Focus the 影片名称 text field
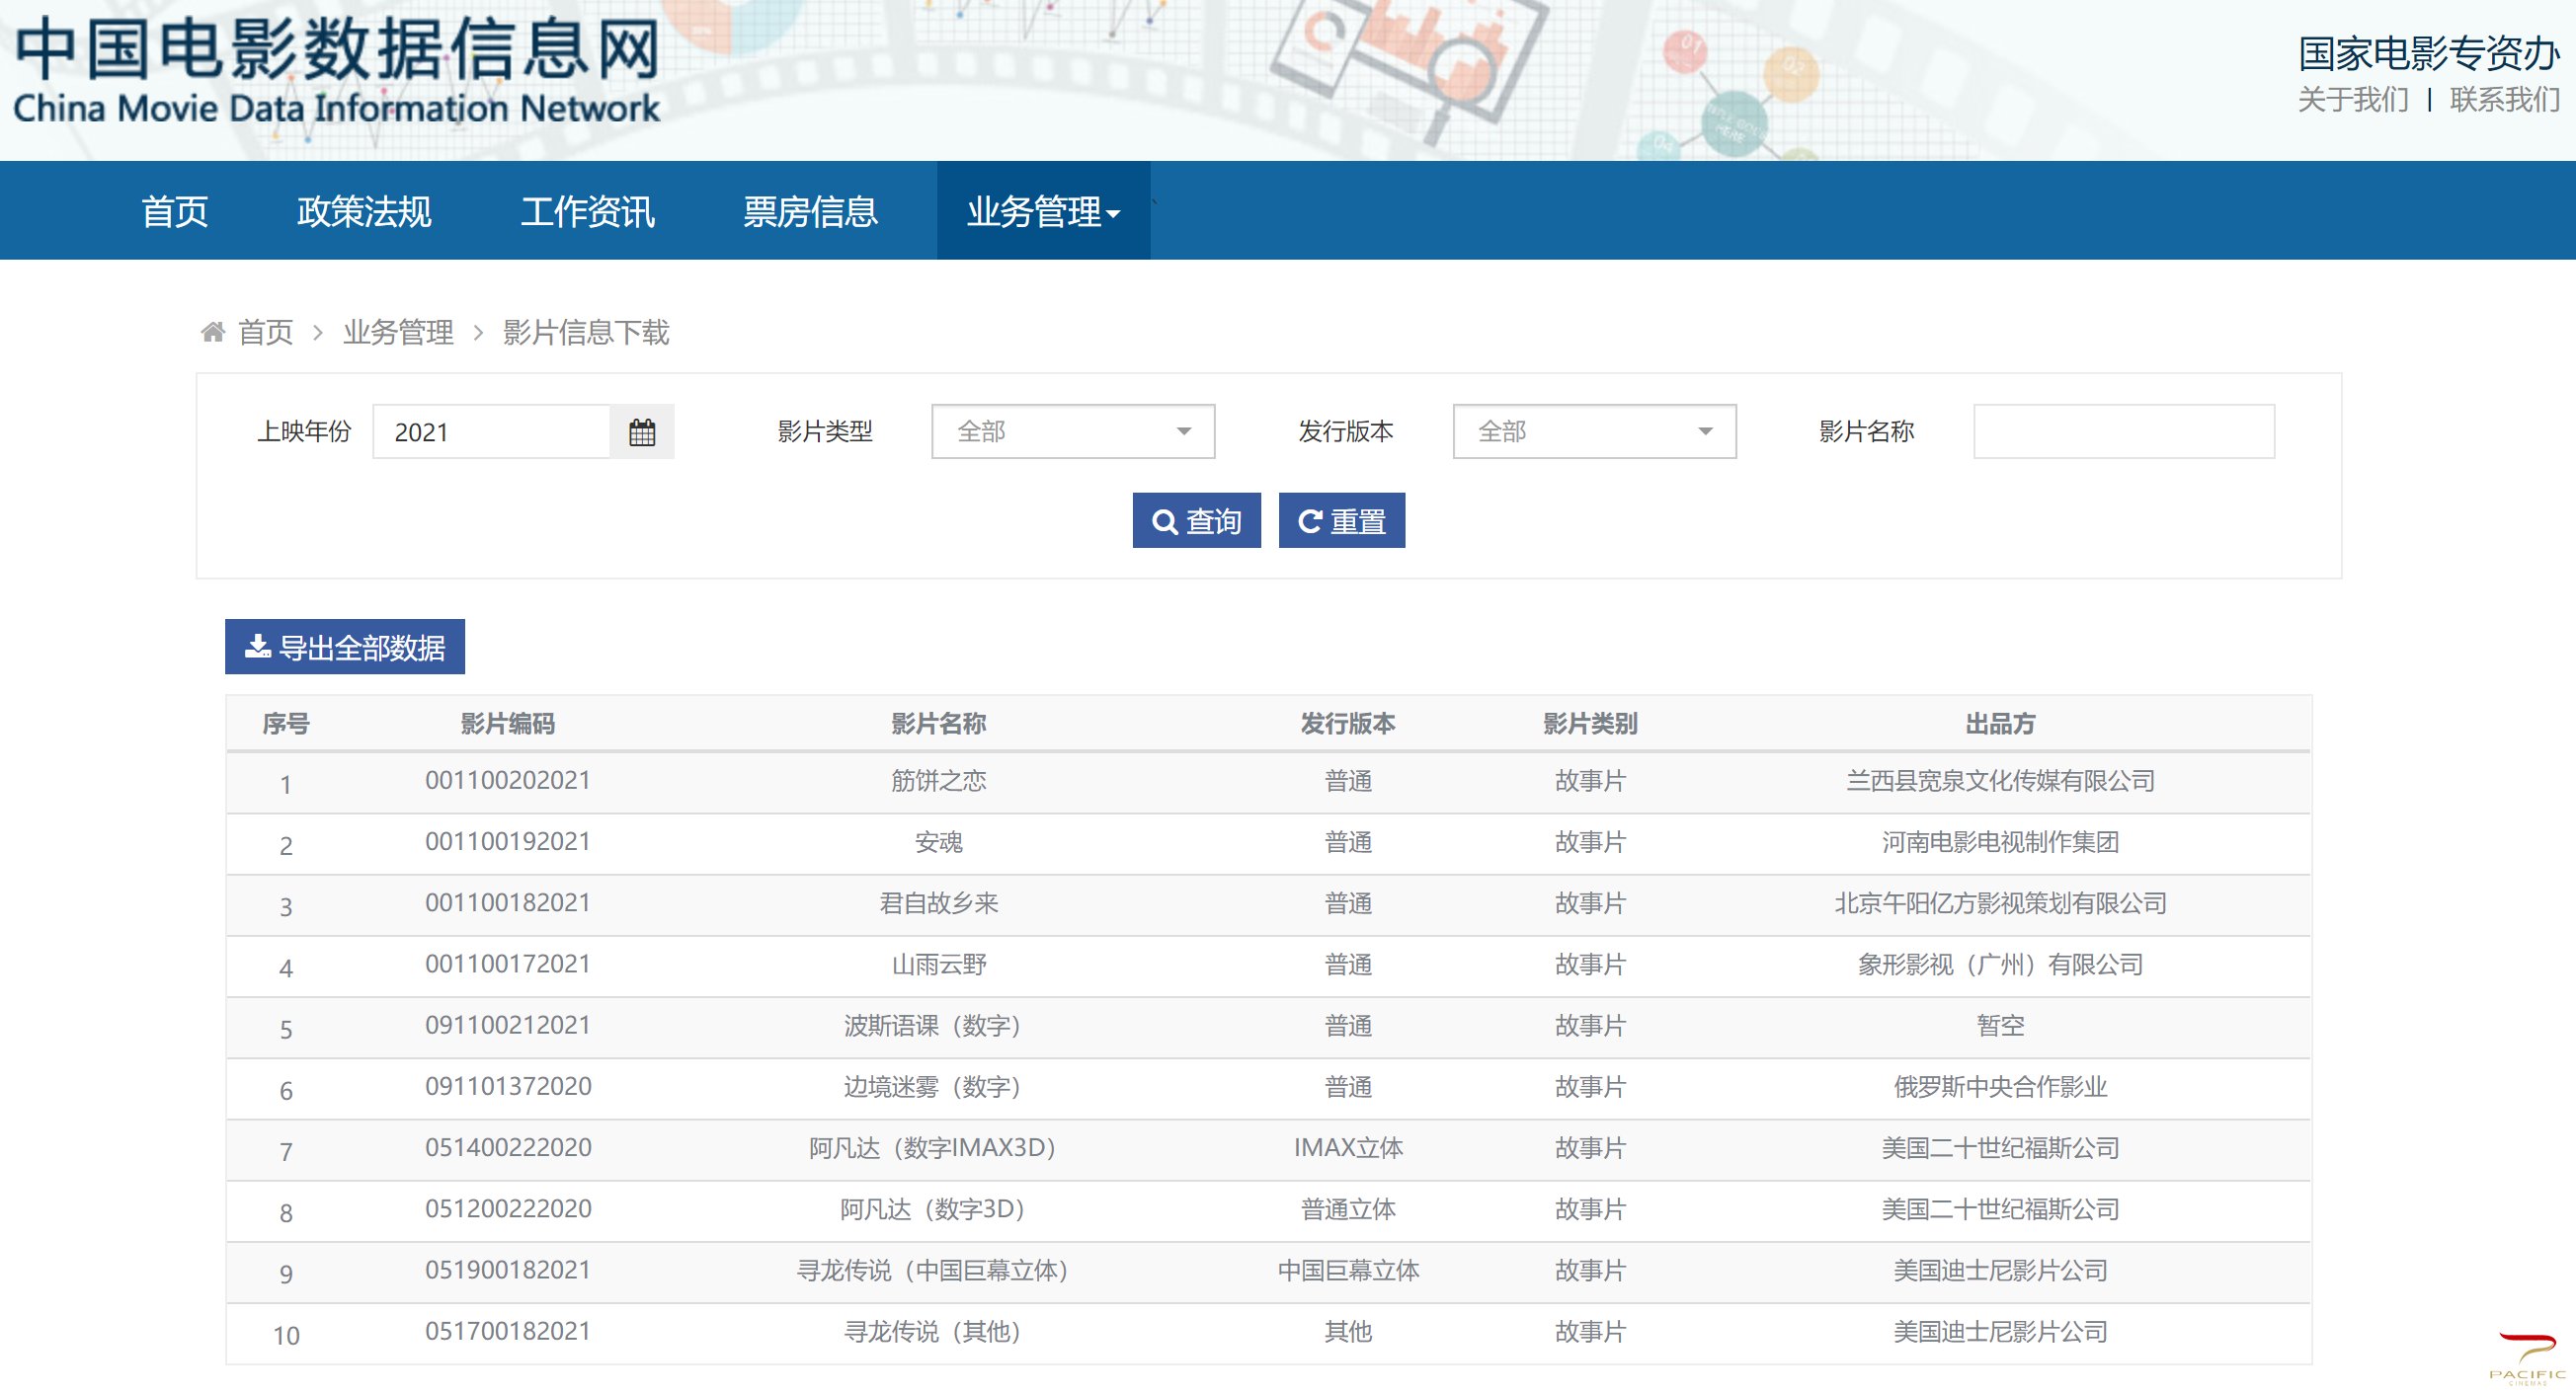Viewport: 2576px width, 1394px height. pos(2123,431)
